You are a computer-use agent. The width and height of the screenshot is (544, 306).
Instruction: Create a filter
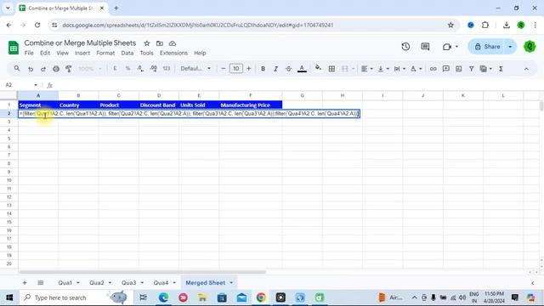tap(472, 69)
